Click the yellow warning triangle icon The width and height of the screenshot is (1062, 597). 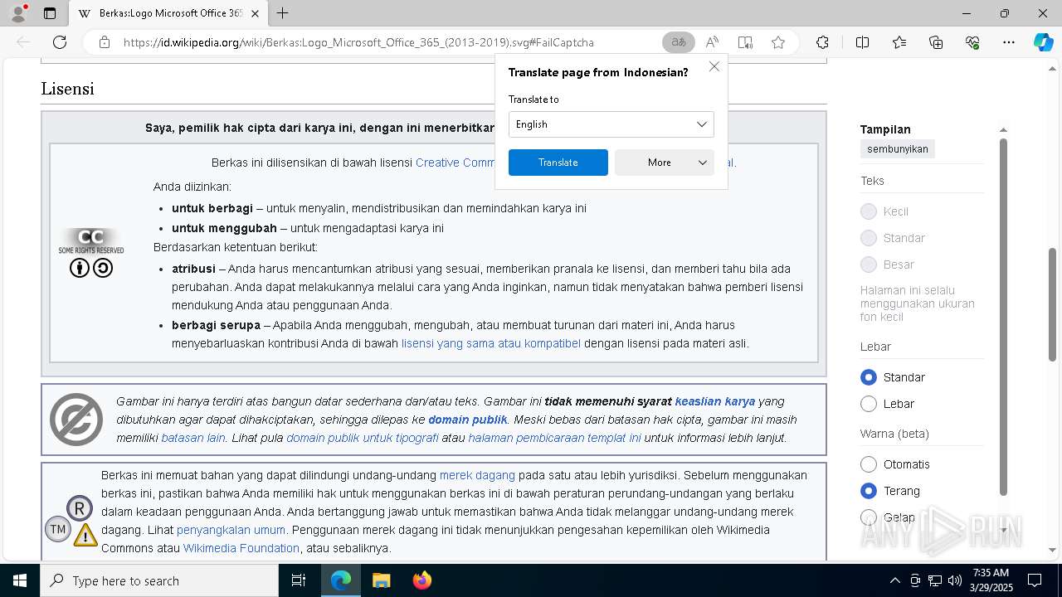pos(85,535)
